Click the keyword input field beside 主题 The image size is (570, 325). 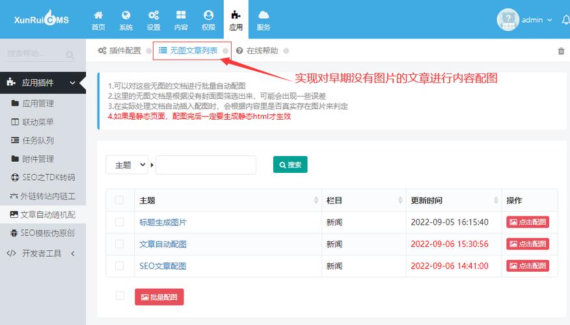pyautogui.click(x=206, y=165)
